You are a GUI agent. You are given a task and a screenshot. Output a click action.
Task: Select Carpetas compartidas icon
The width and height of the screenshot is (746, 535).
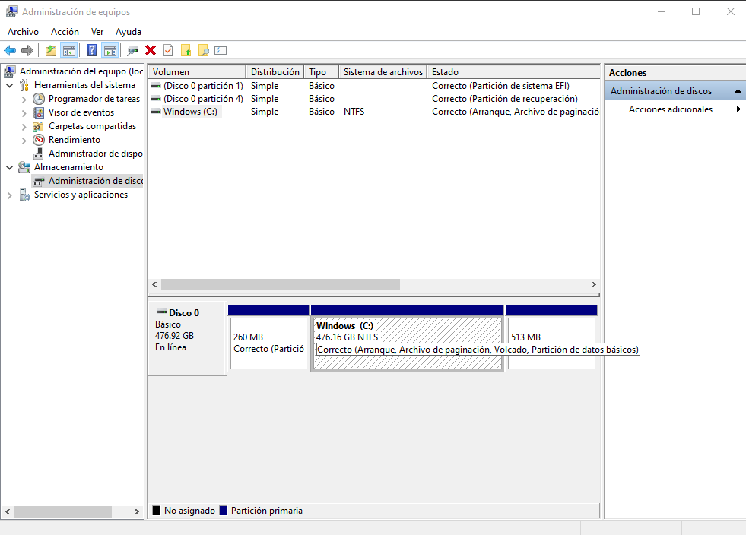click(39, 126)
